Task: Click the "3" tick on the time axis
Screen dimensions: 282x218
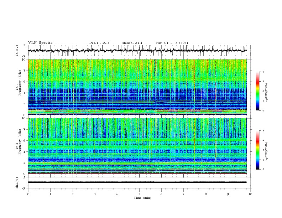Action: [x=95, y=194]
